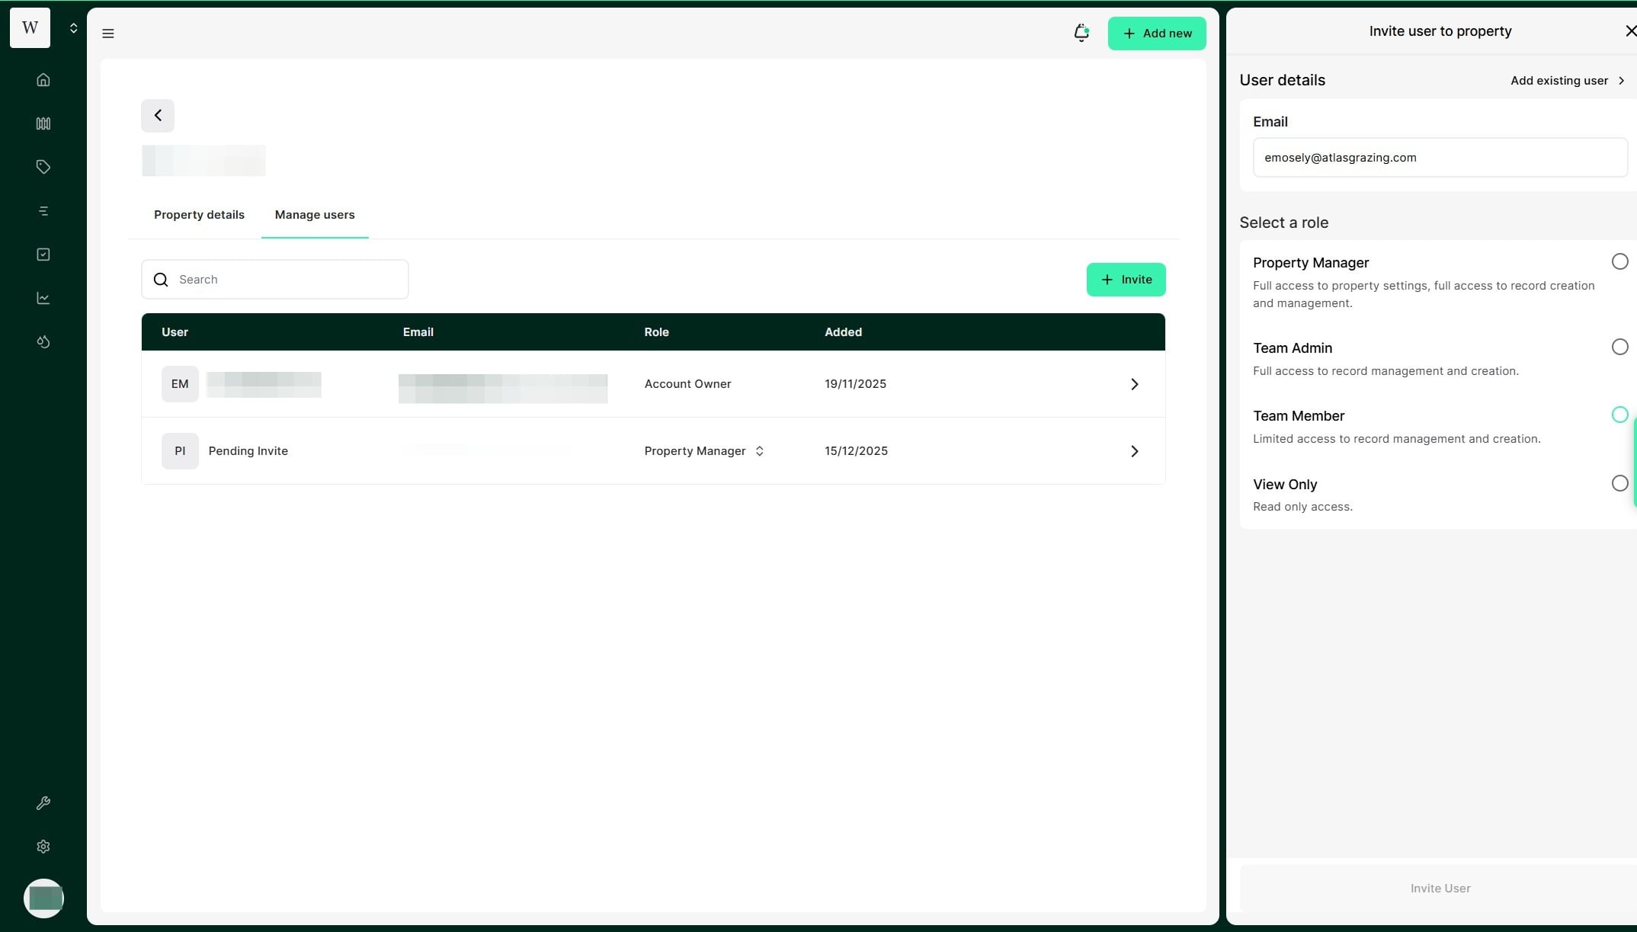
Task: Open the home icon in sidebar
Action: pos(43,80)
